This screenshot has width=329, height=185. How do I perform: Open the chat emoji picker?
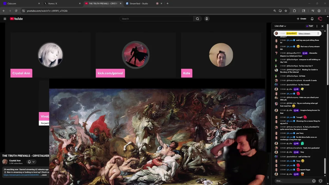tap(314, 181)
